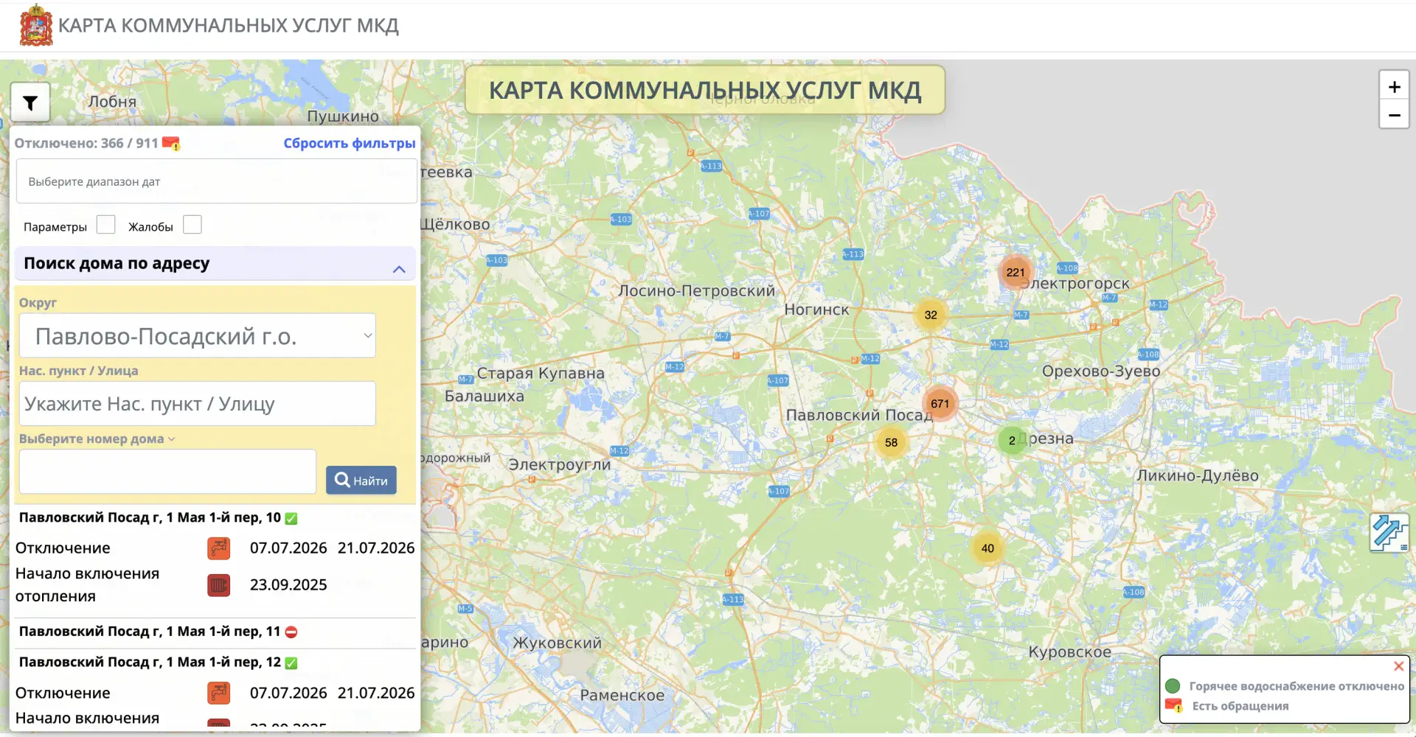Click the yellow КАРТА КОММУНАЛЬНЫХ УСЛУГ МКД map banner
1416x737 pixels.
(705, 90)
